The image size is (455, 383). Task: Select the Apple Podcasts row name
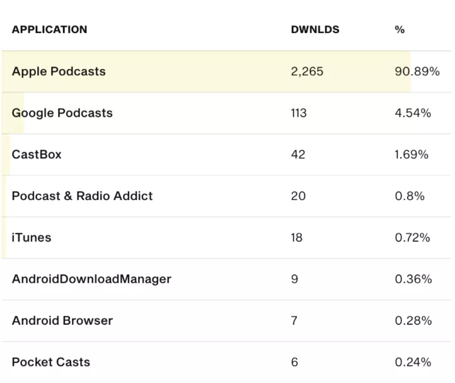point(59,72)
